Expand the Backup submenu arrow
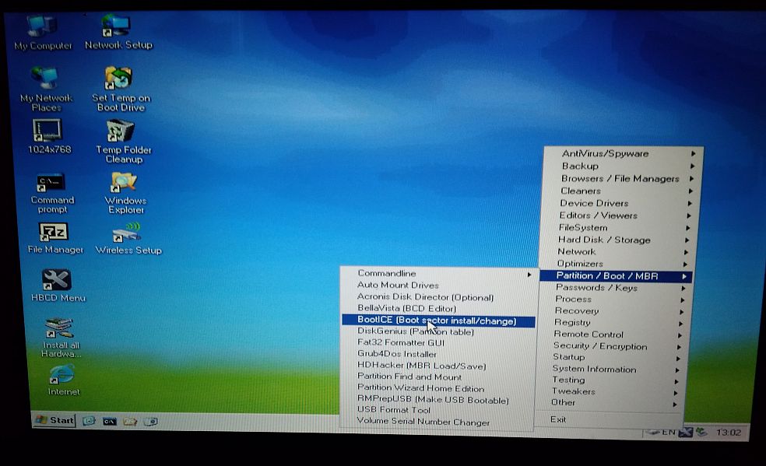Viewport: 766px width, 466px height. 692,166
